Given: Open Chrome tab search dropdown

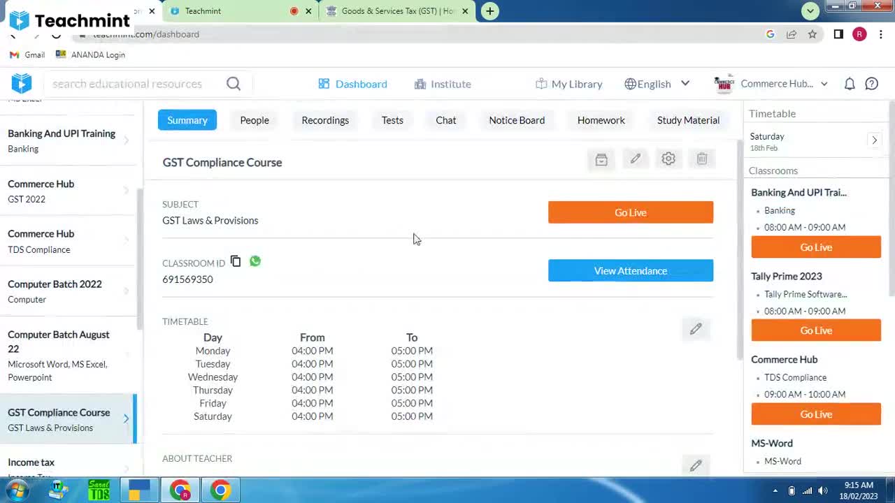Looking at the screenshot, I should tap(810, 11).
